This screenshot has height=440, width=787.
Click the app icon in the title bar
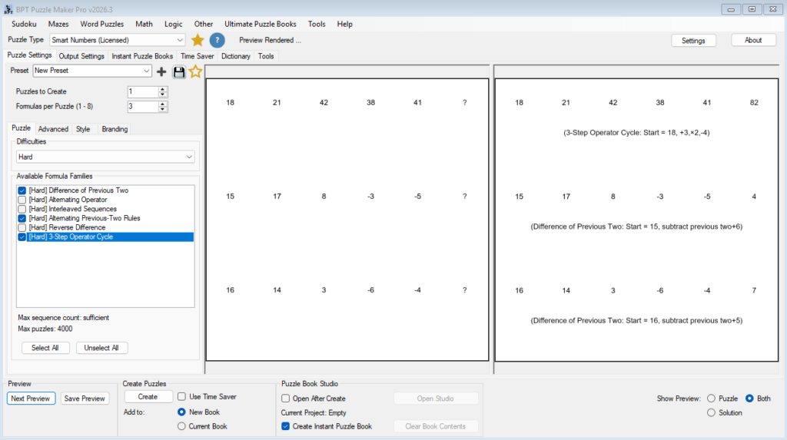[8, 9]
